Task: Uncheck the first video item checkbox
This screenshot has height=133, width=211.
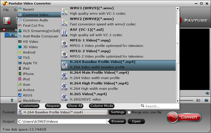Action: [7, 35]
